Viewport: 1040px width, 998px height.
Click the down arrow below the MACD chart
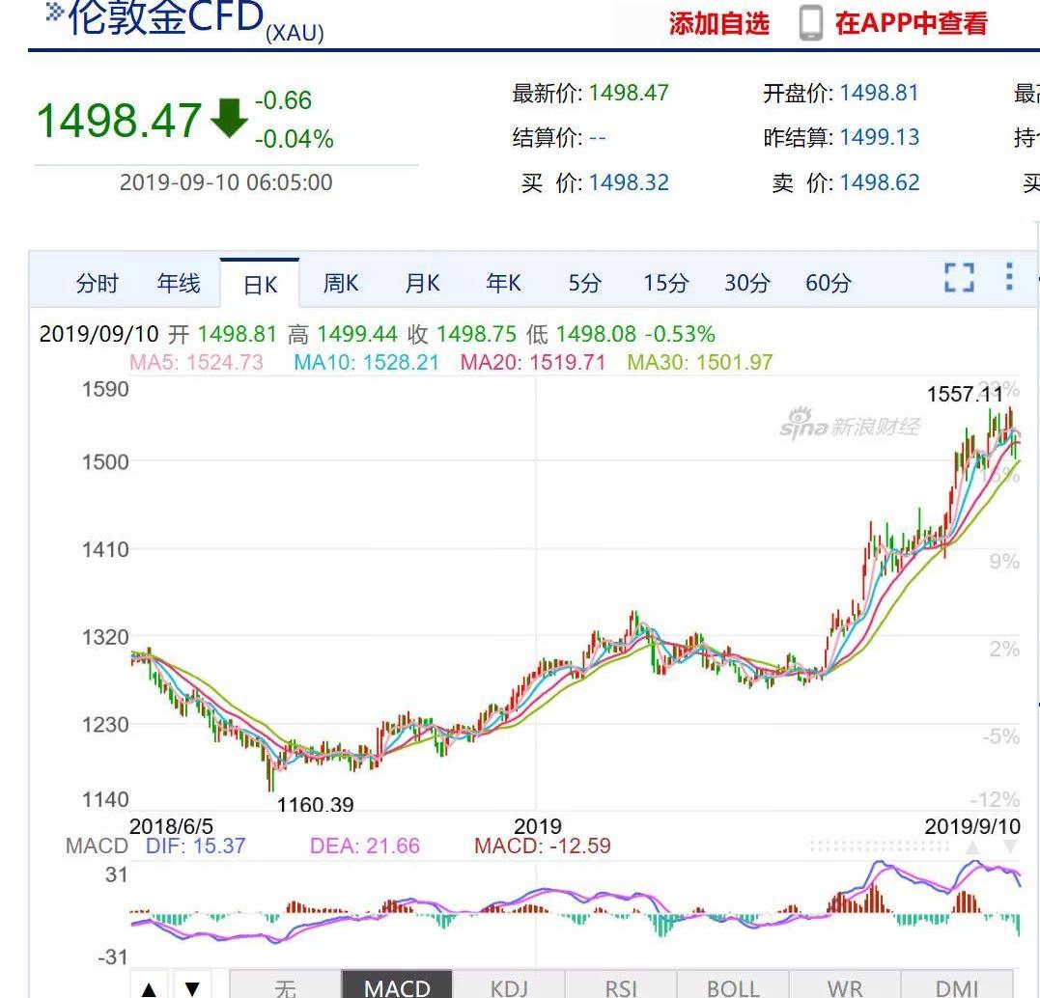[x=192, y=986]
